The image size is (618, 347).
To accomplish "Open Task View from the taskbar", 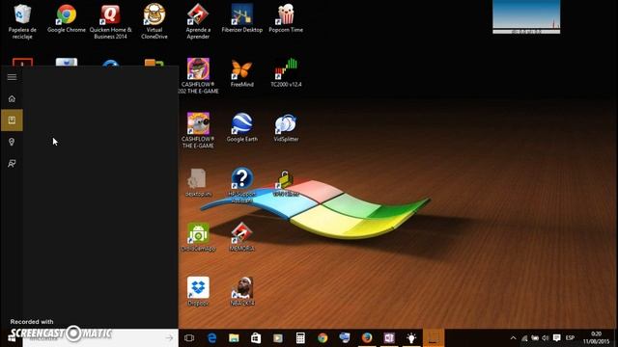I will coord(189,338).
